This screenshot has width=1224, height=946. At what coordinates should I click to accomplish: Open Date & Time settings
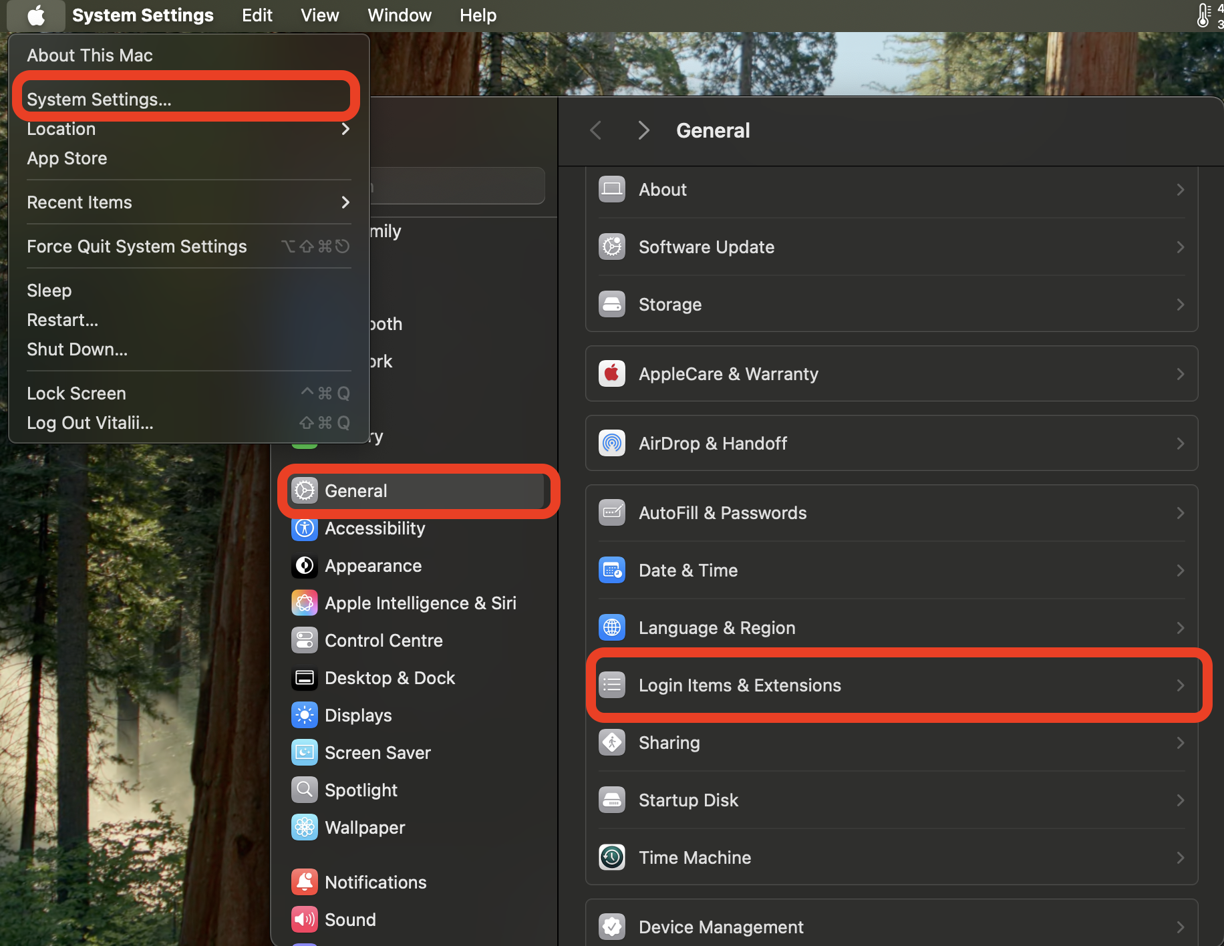[x=892, y=571]
